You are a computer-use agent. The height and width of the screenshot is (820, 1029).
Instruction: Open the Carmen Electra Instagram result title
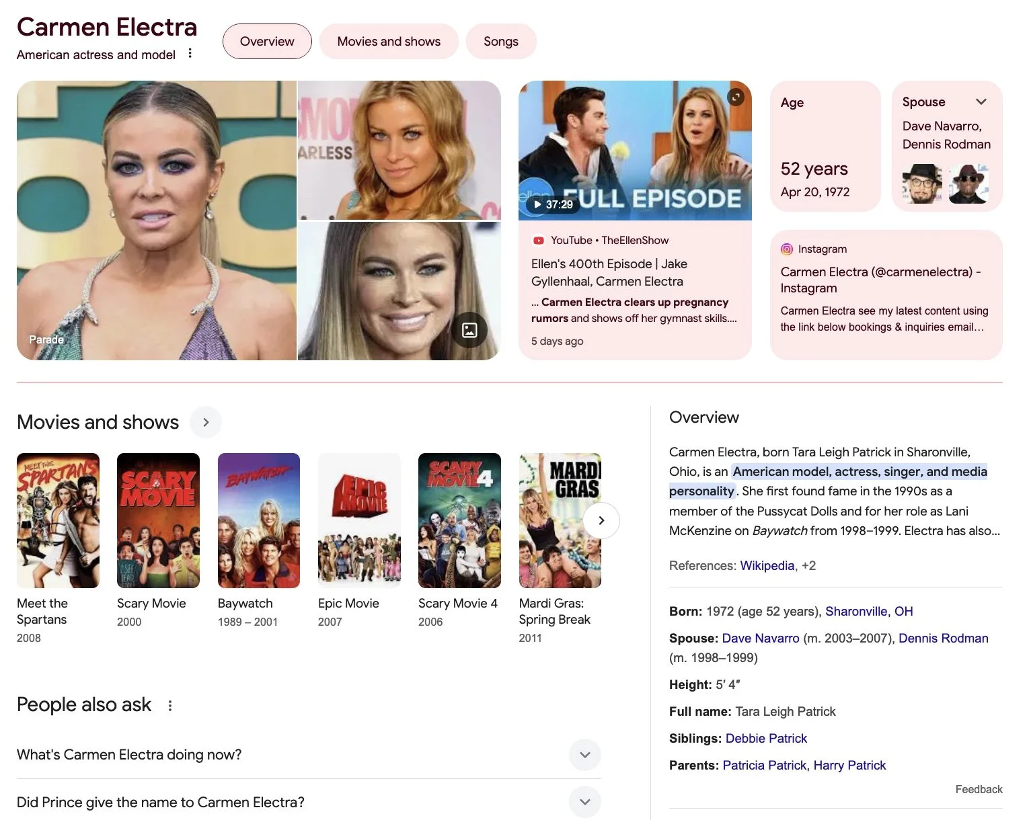[880, 280]
